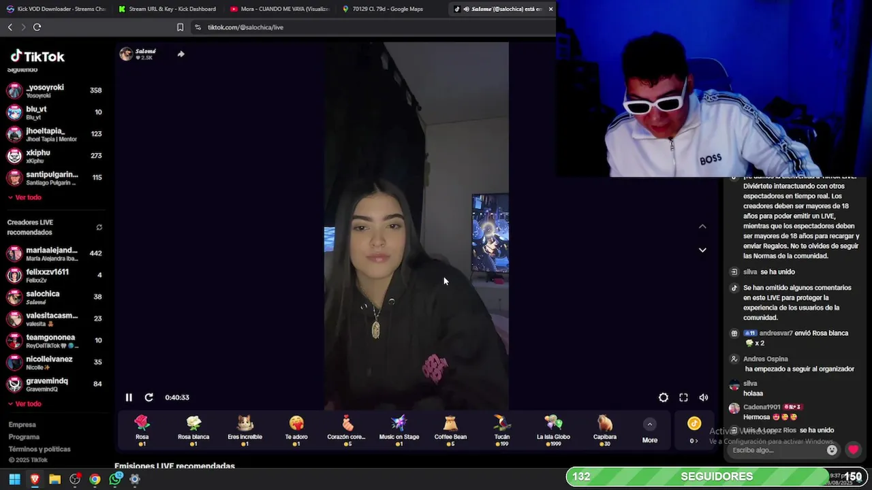Screen dimensions: 872x490
Task: Enter fullscreen mode on the live video
Action: (x=683, y=397)
